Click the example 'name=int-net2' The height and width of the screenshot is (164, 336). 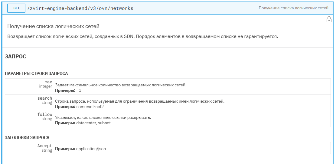[90, 107]
